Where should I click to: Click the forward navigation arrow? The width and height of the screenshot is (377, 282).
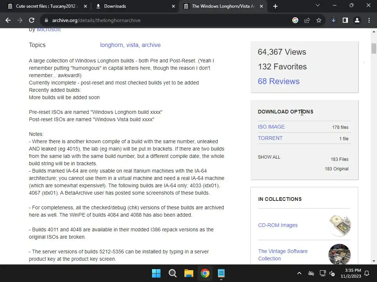[x=20, y=21]
